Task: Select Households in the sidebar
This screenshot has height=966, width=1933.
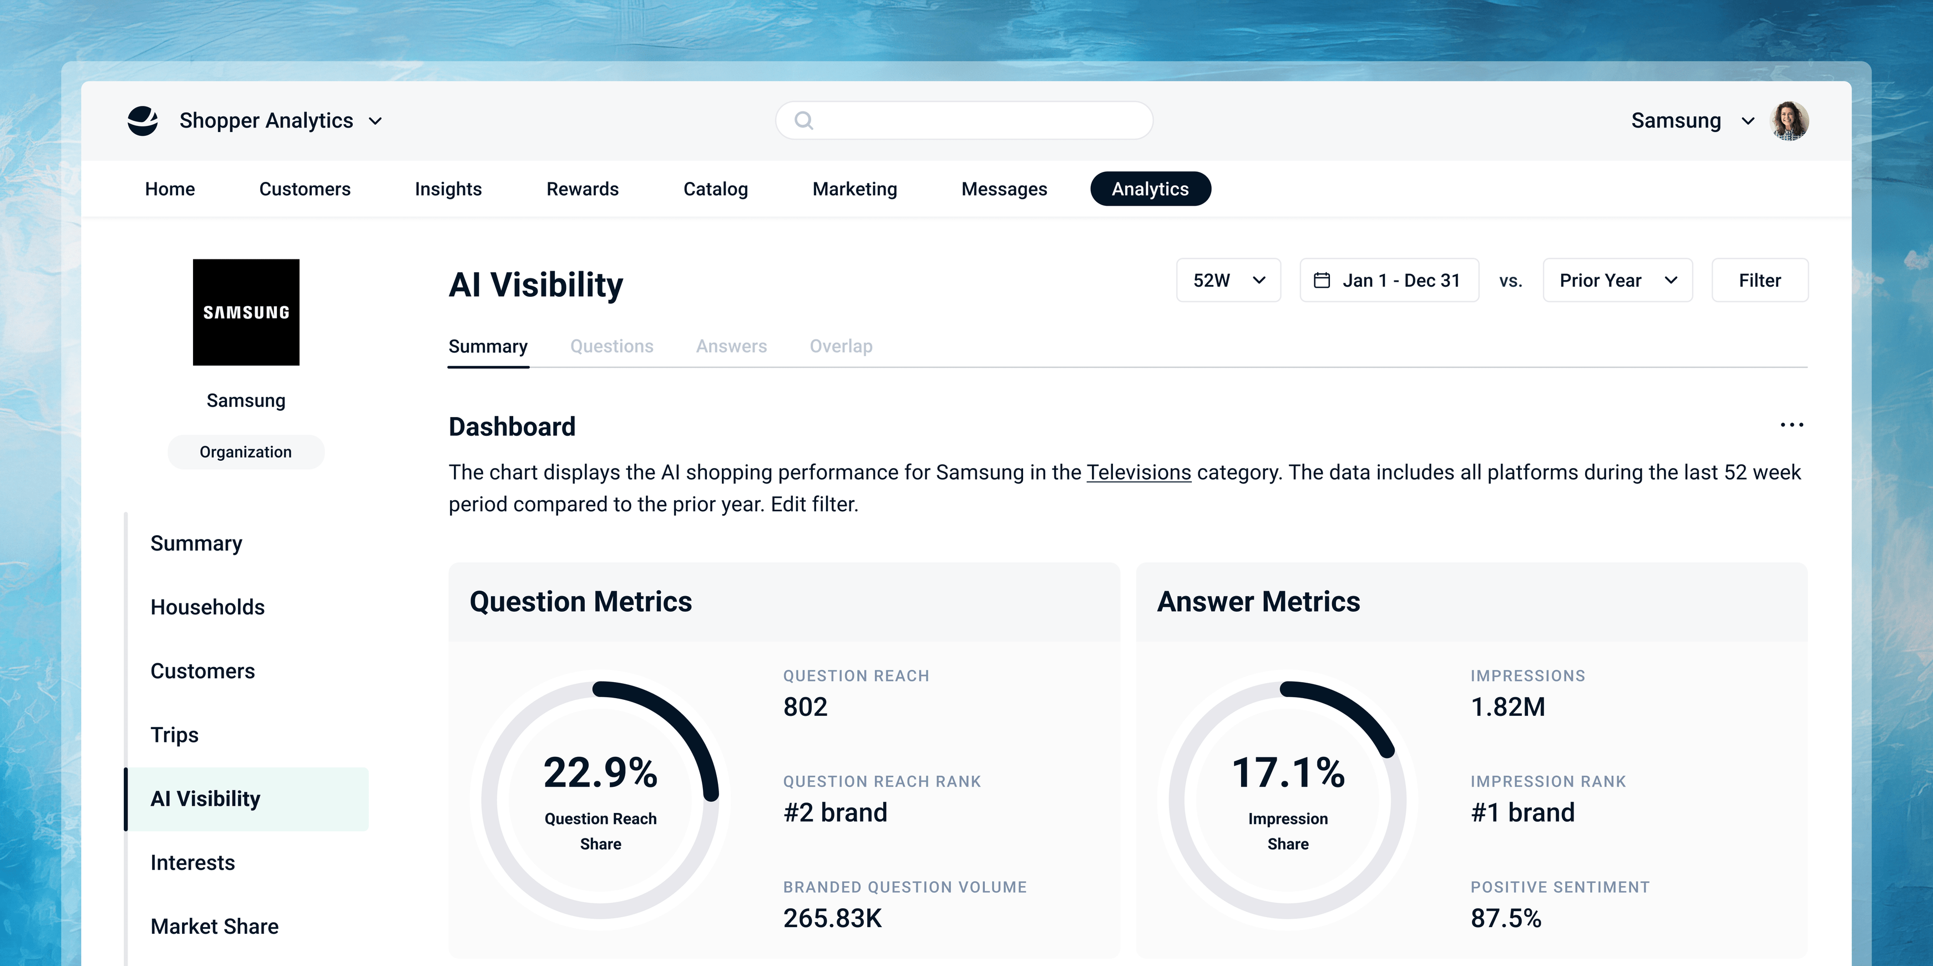Action: point(208,607)
